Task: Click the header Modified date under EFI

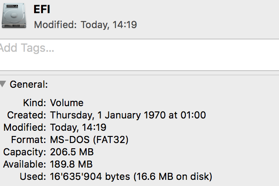Action: coord(85,25)
